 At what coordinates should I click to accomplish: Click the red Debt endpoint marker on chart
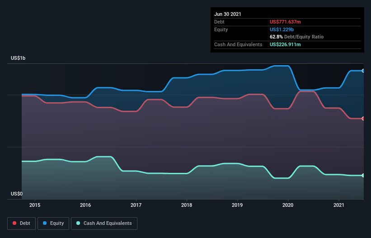pos(363,119)
